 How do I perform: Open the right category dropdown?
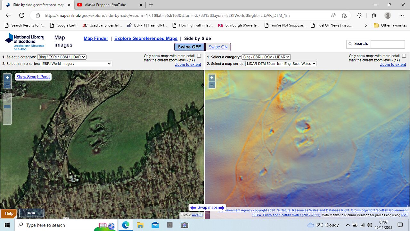pyautogui.click(x=266, y=57)
